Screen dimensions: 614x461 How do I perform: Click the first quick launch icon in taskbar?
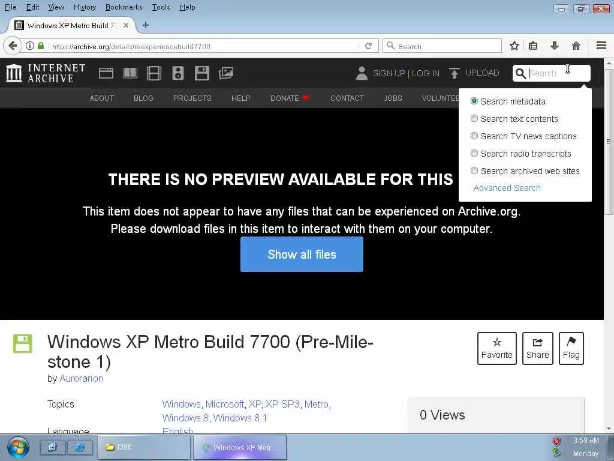click(x=53, y=447)
